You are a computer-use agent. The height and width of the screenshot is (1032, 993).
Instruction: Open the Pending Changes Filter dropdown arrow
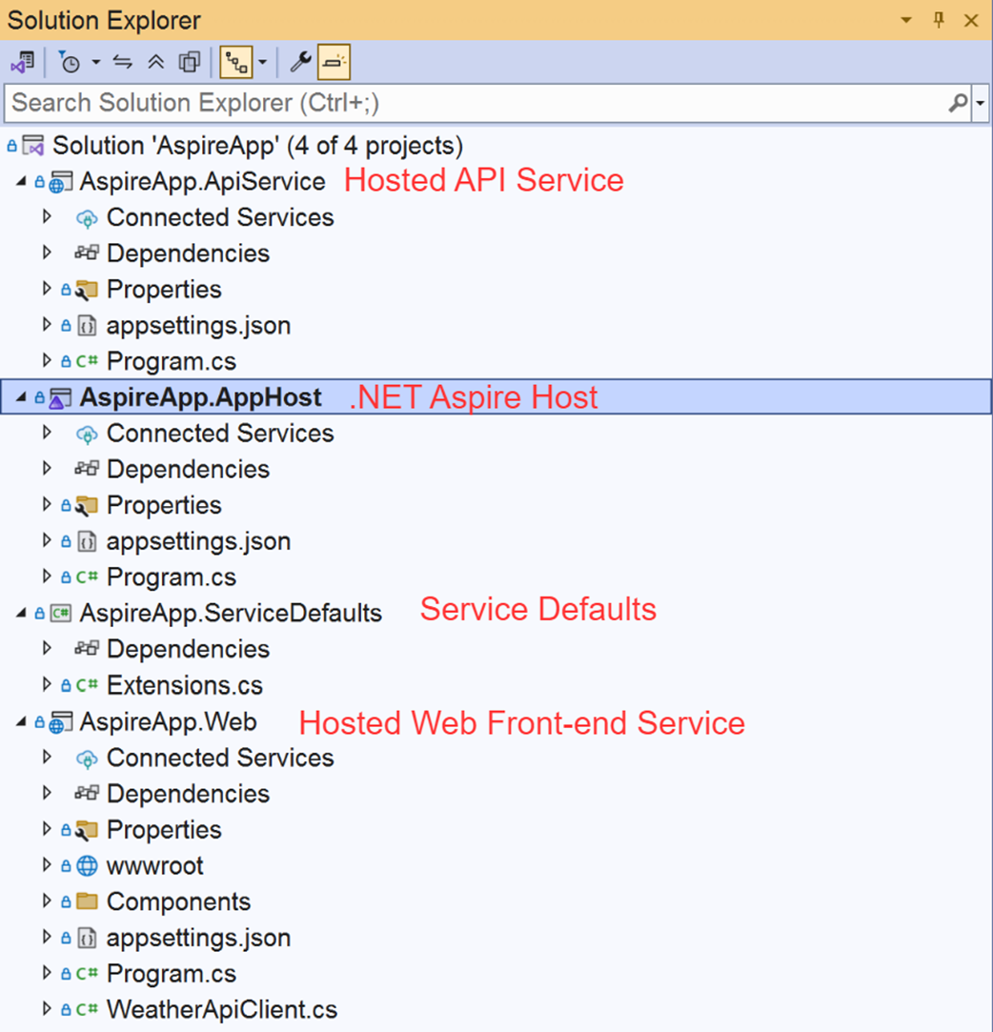[x=96, y=63]
